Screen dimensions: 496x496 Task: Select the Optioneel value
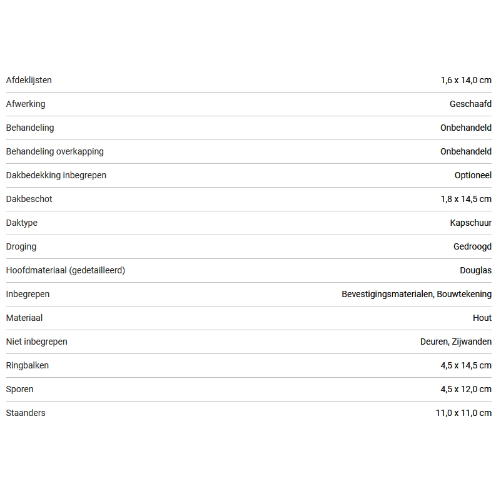click(473, 175)
